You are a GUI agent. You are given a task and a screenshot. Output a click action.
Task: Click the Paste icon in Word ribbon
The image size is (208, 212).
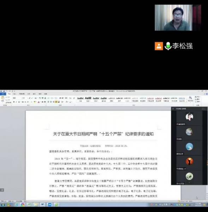click(x=2, y=99)
